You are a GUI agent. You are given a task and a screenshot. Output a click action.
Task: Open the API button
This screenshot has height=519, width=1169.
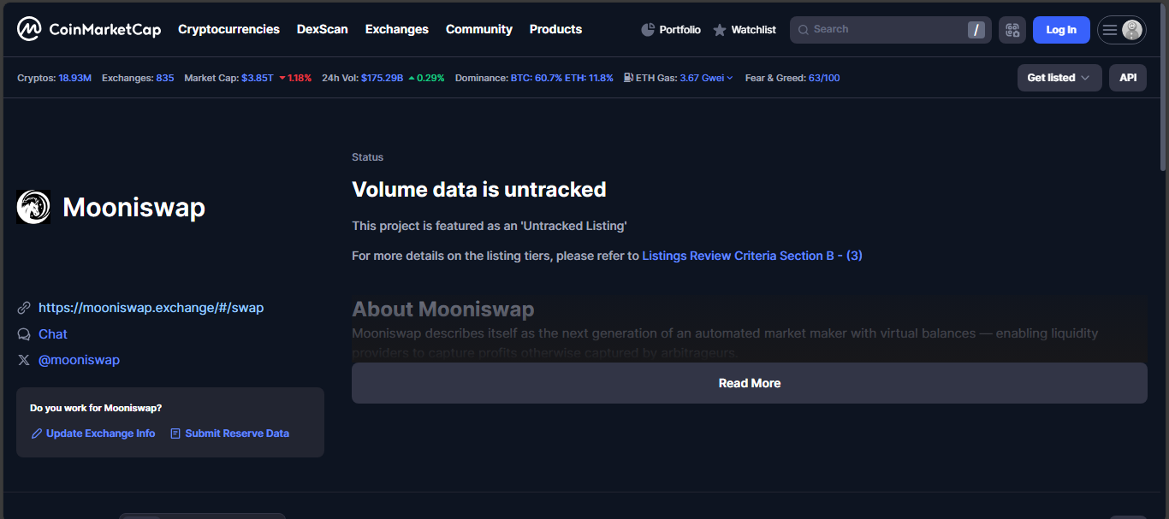(1128, 78)
